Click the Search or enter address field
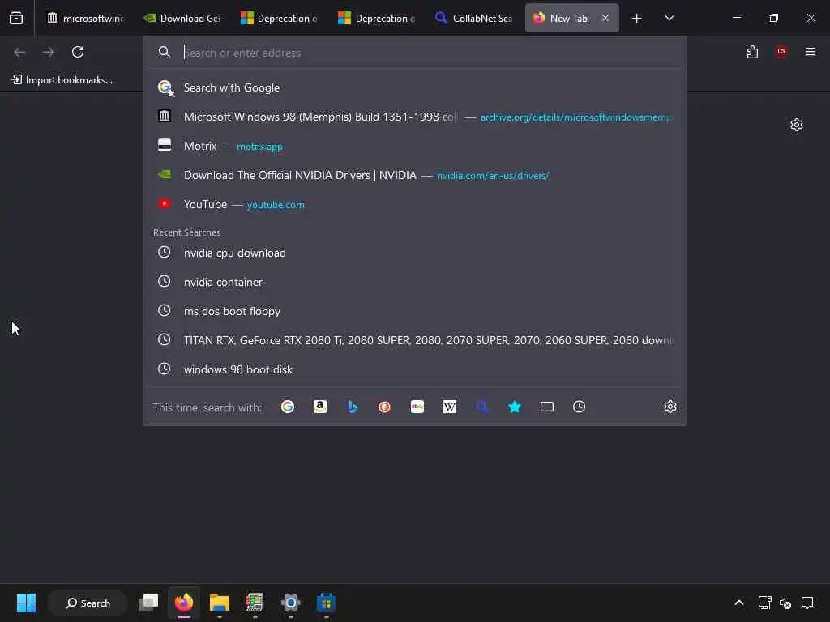830x622 pixels. [415, 53]
